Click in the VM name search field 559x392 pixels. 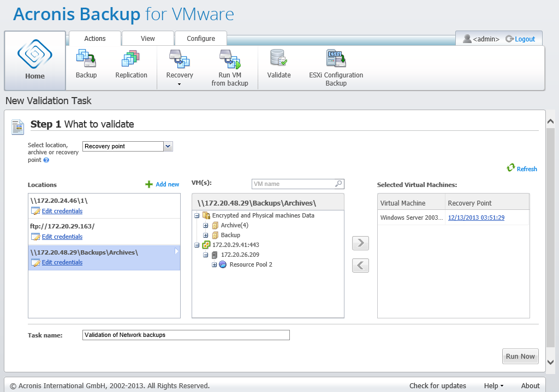pyautogui.click(x=293, y=184)
